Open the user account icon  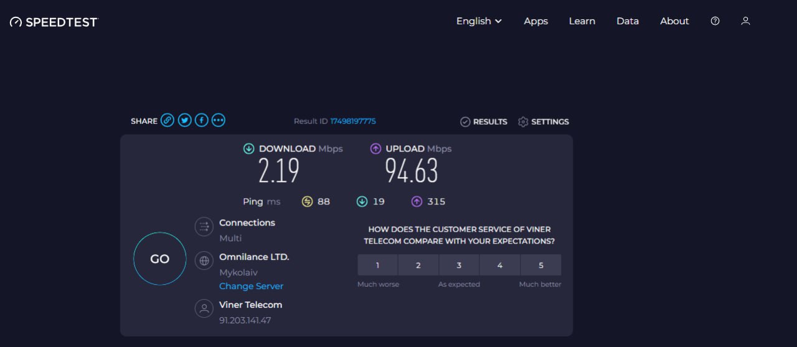745,21
